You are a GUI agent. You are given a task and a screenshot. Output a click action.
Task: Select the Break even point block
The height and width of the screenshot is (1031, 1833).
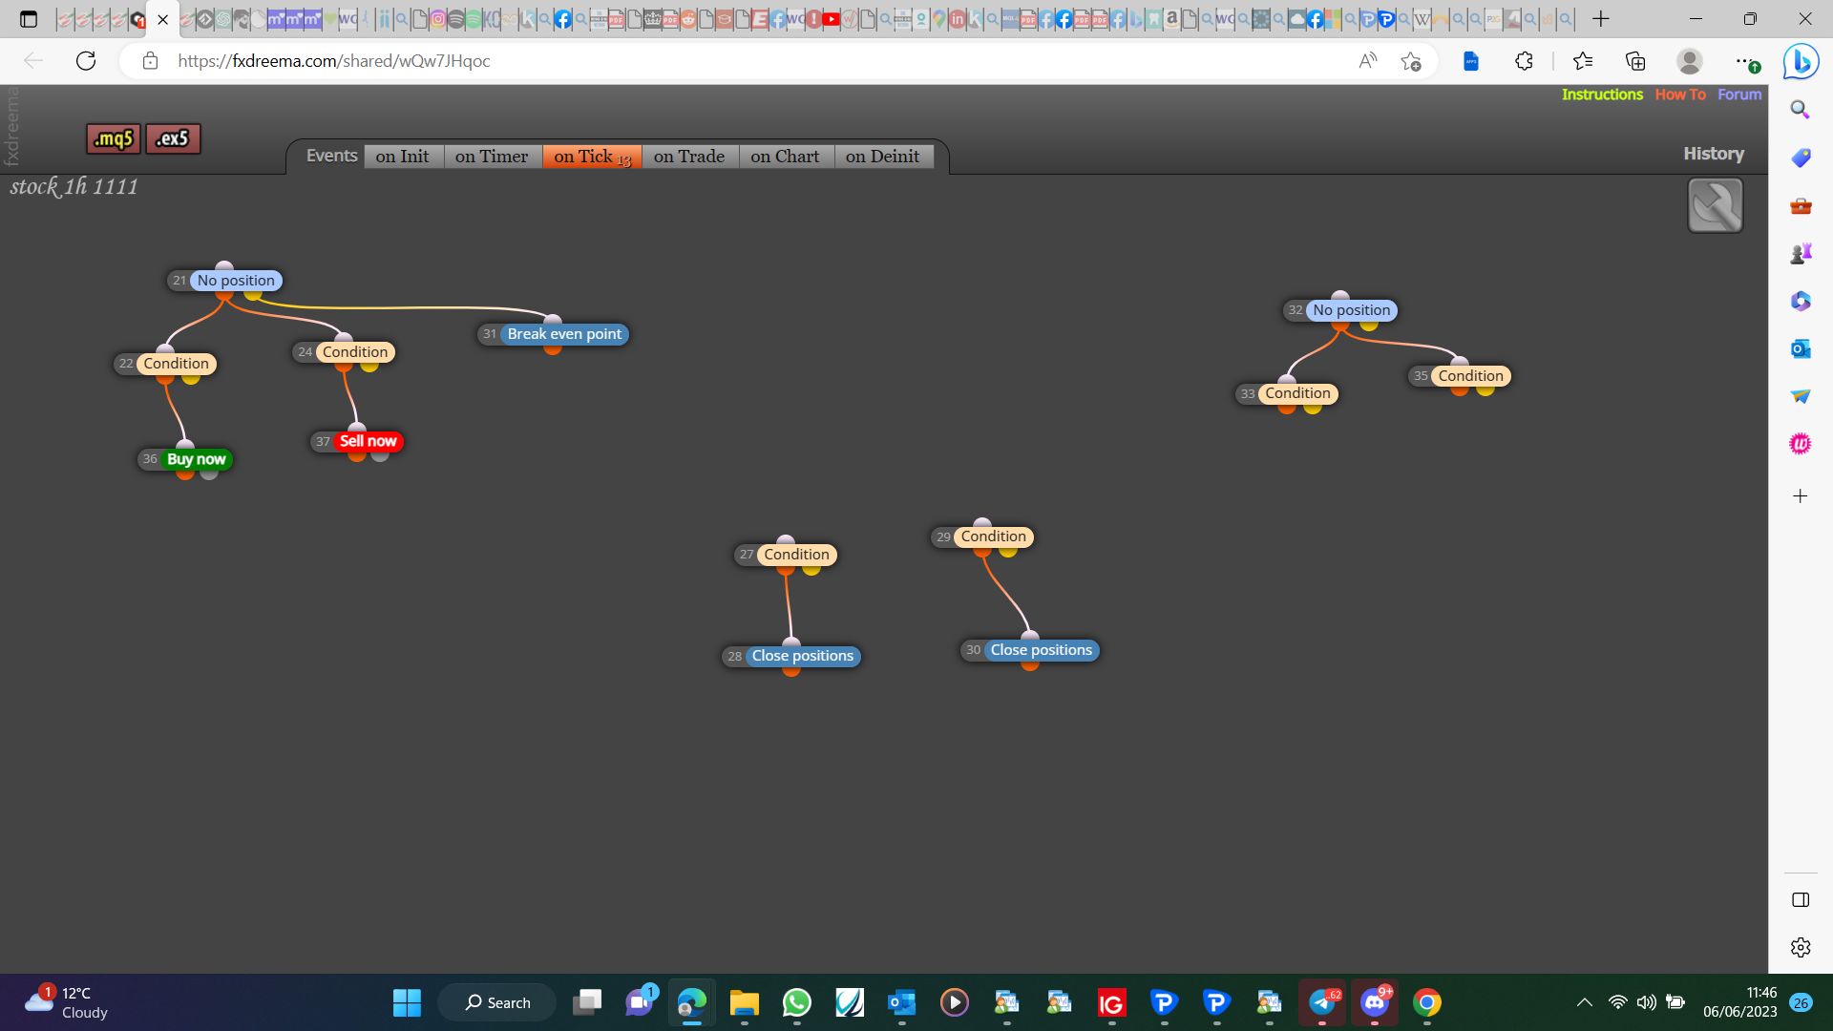tap(564, 334)
